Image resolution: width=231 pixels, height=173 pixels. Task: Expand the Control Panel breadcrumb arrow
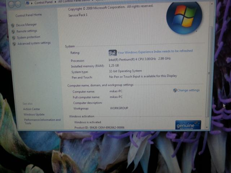(x=55, y=2)
